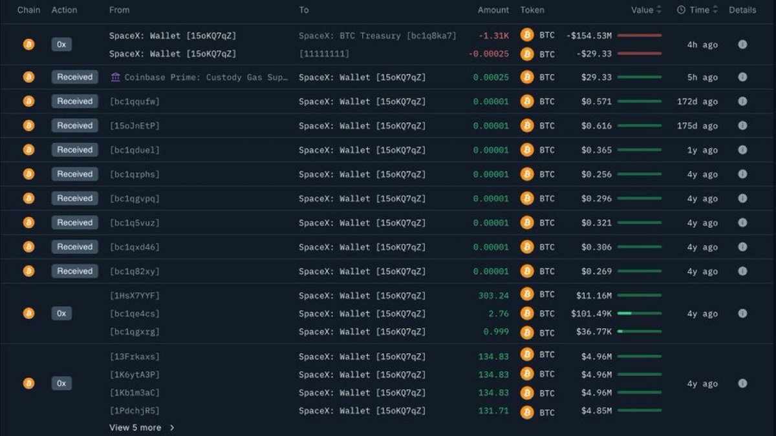Sort by Value column sort arrows
This screenshot has width=776, height=436.
click(x=659, y=10)
